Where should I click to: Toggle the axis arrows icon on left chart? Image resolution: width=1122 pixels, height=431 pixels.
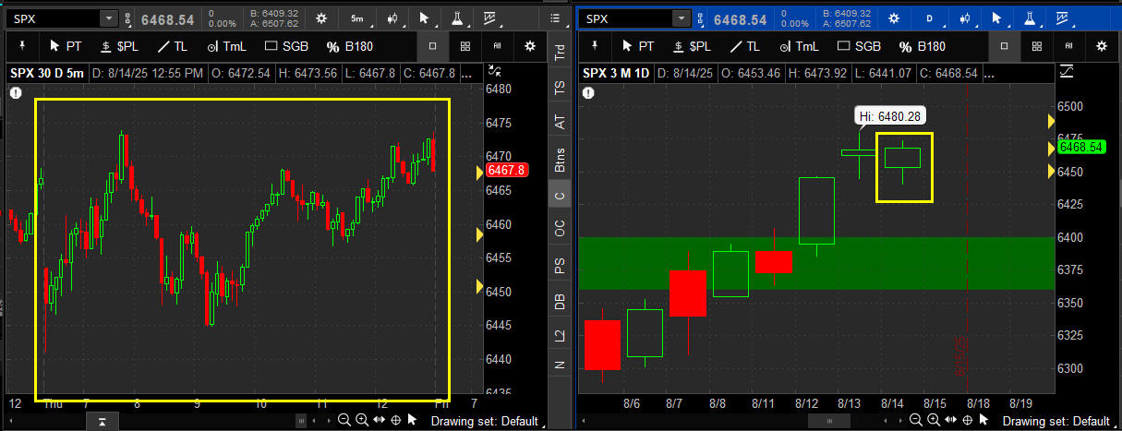pyautogui.click(x=493, y=71)
